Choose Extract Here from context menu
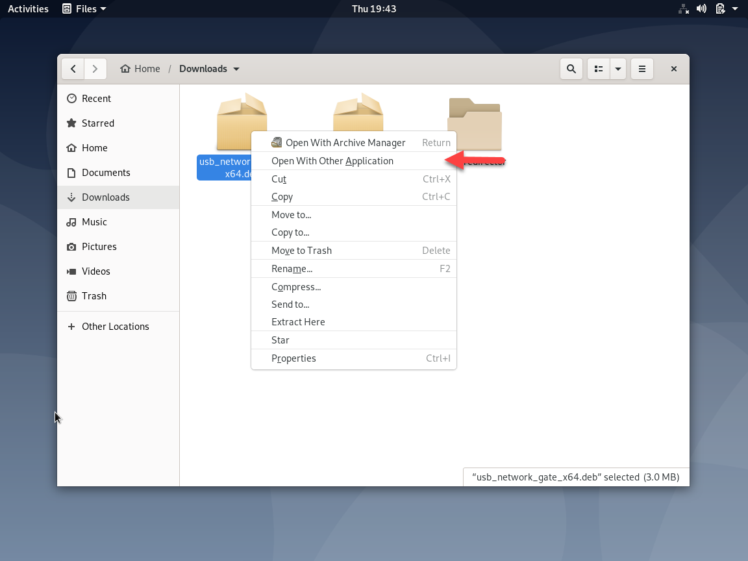 point(298,322)
